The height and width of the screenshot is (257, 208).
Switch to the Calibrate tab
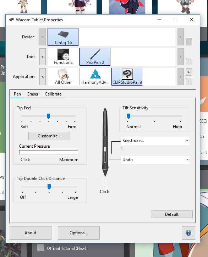tap(53, 94)
